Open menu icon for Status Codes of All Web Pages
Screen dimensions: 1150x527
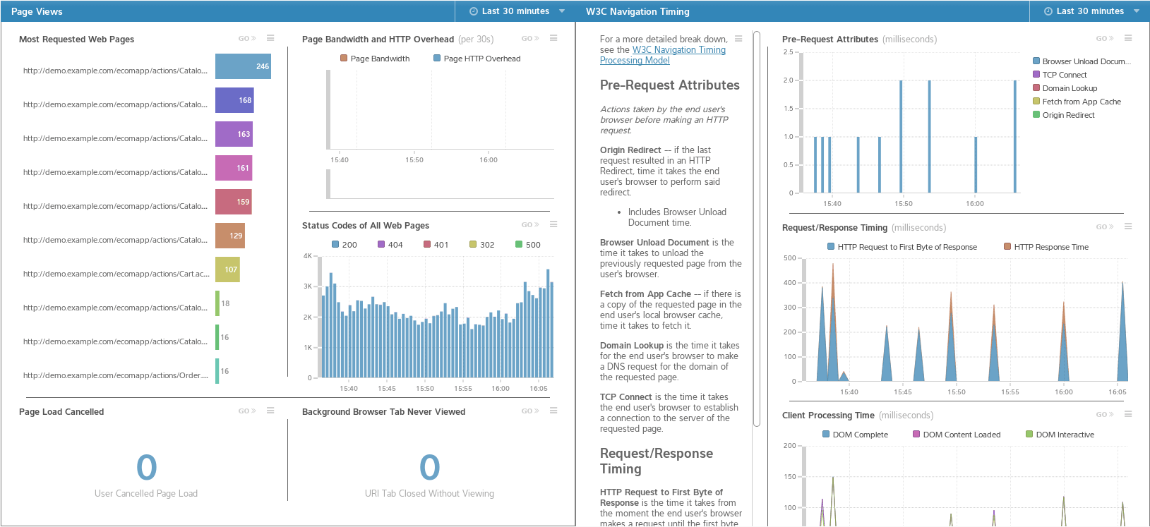point(553,224)
